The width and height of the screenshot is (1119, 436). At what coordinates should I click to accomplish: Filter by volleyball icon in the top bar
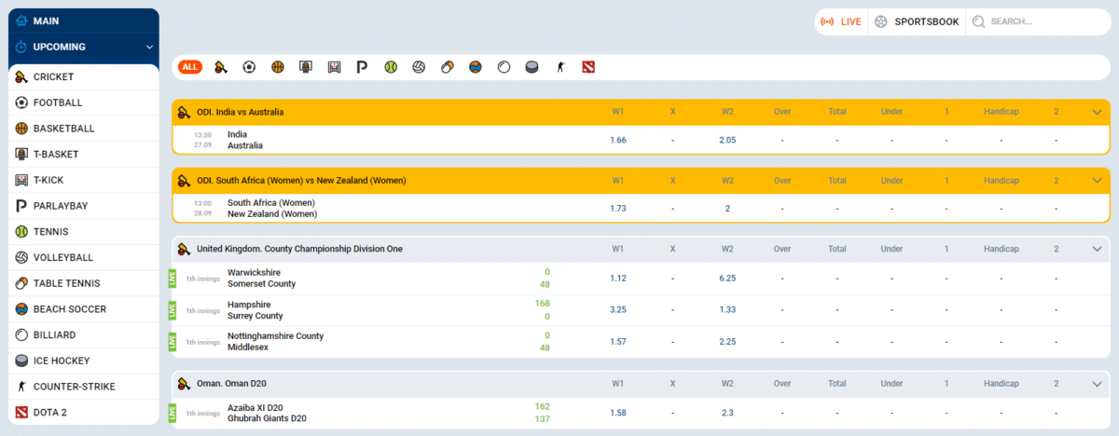coord(419,67)
